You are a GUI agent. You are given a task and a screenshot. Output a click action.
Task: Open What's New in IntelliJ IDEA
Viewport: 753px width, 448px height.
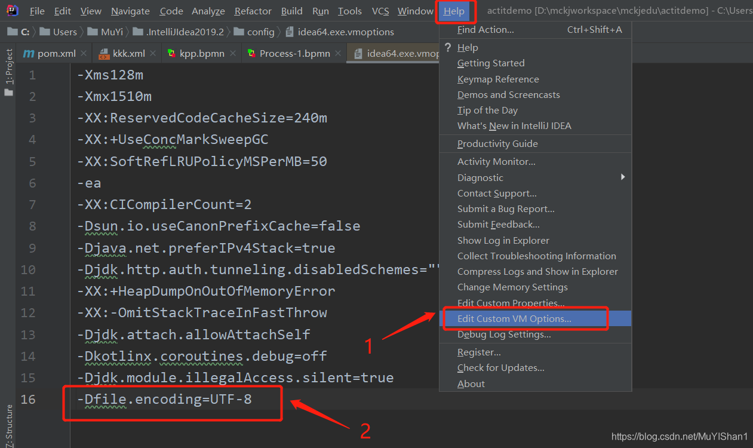pos(535,125)
